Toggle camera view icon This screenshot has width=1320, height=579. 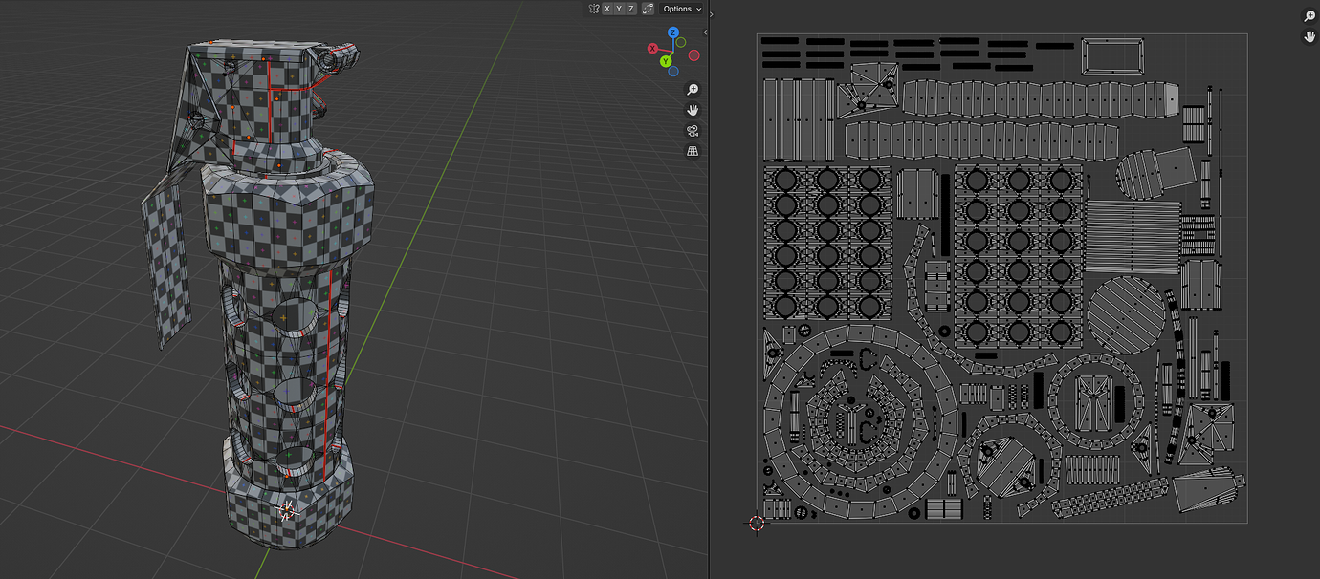[693, 131]
